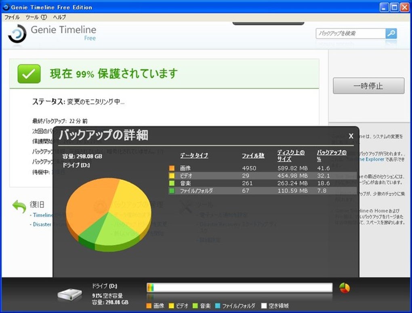Viewport: 412px width, 313px height.
Task: Select the ファイル/フォルダ row label
Action: click(x=196, y=191)
